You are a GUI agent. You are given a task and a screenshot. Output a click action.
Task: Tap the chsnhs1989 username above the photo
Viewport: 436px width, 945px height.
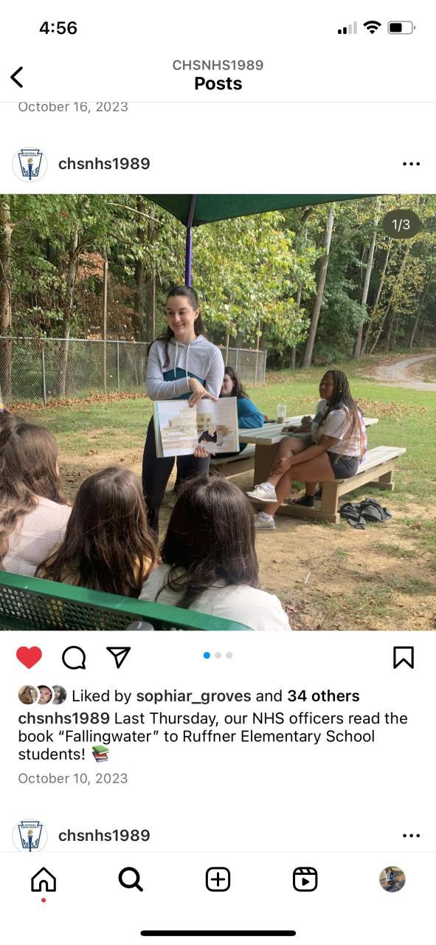click(104, 164)
